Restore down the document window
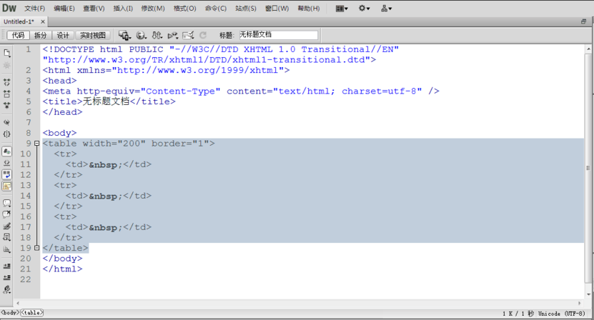 (x=584, y=21)
